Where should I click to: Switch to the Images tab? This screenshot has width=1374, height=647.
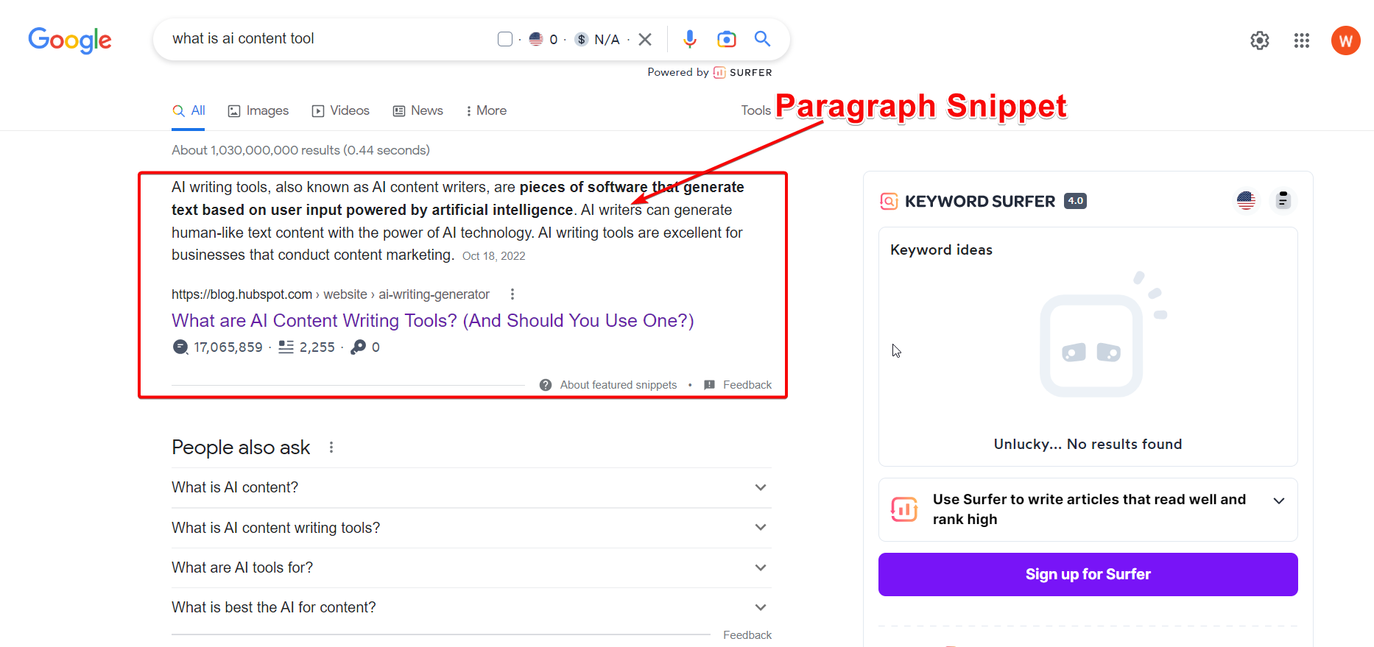[258, 110]
